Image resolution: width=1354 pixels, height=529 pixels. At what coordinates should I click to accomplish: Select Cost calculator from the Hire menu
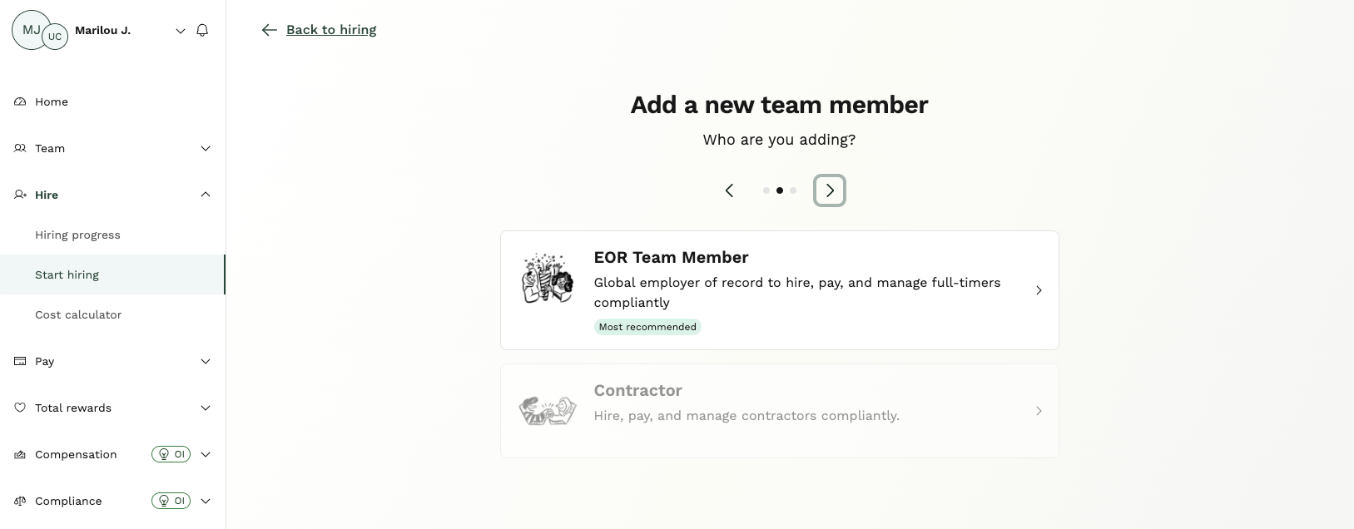coord(78,314)
